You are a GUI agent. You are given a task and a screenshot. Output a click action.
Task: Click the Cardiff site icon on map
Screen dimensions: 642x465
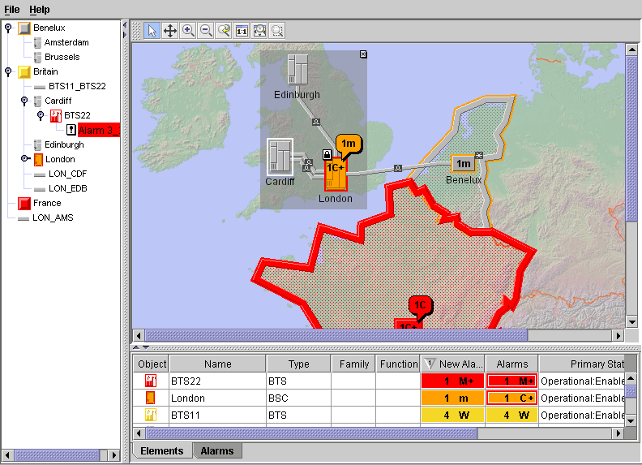coord(280,156)
